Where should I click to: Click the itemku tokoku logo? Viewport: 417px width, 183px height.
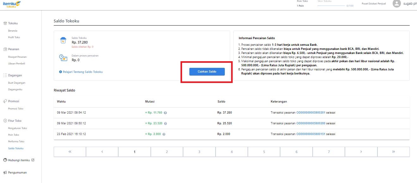pyautogui.click(x=12, y=4)
